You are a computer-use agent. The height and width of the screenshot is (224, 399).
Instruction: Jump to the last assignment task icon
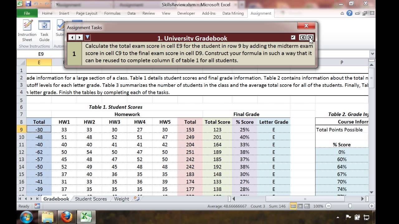pyautogui.click(x=310, y=37)
